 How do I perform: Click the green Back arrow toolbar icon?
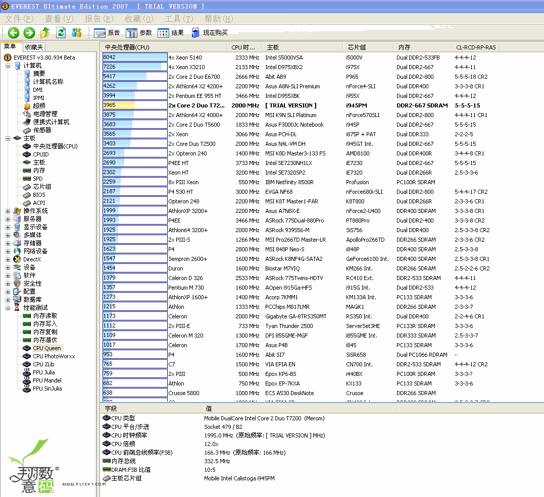point(14,33)
